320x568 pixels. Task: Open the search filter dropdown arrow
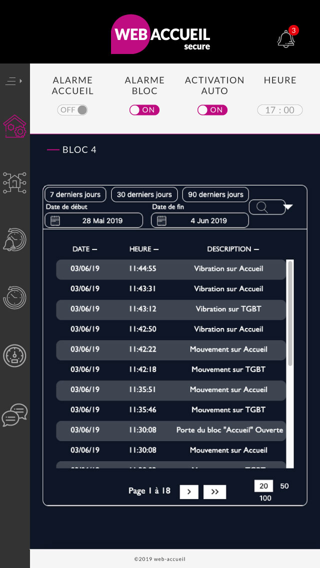pyautogui.click(x=288, y=207)
